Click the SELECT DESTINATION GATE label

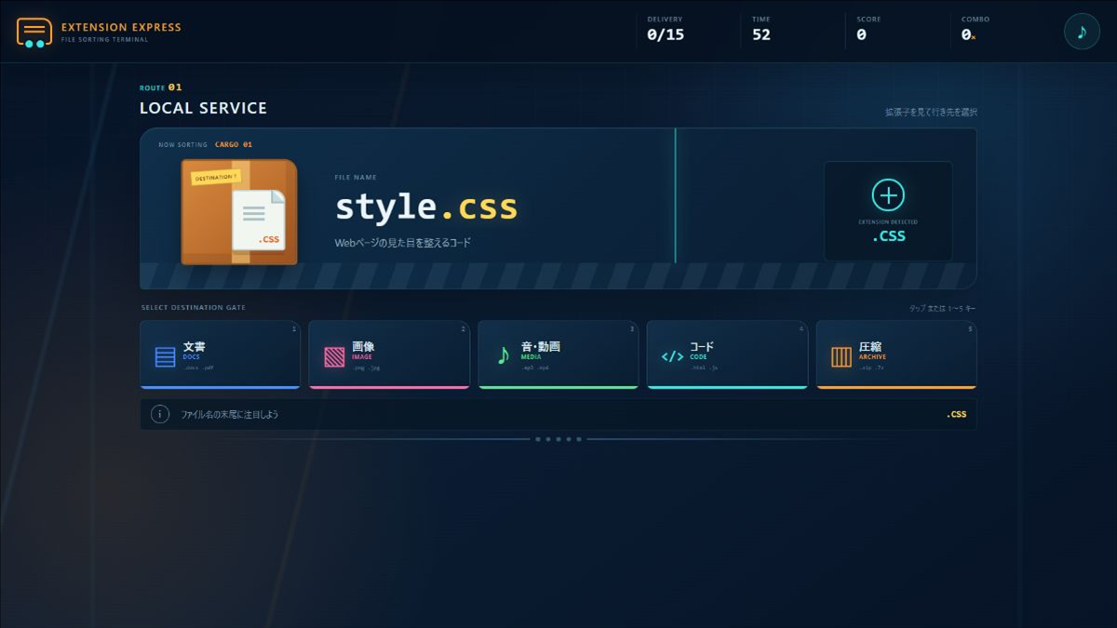pyautogui.click(x=194, y=307)
